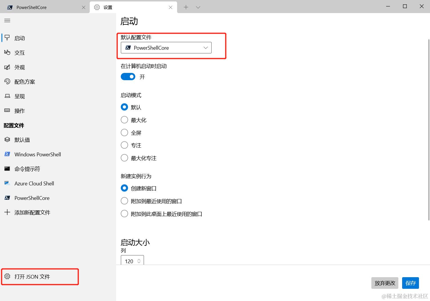Image resolution: width=430 pixels, height=301 pixels.
Task: Select 最大化专注 launch mode radio
Action: (x=124, y=158)
